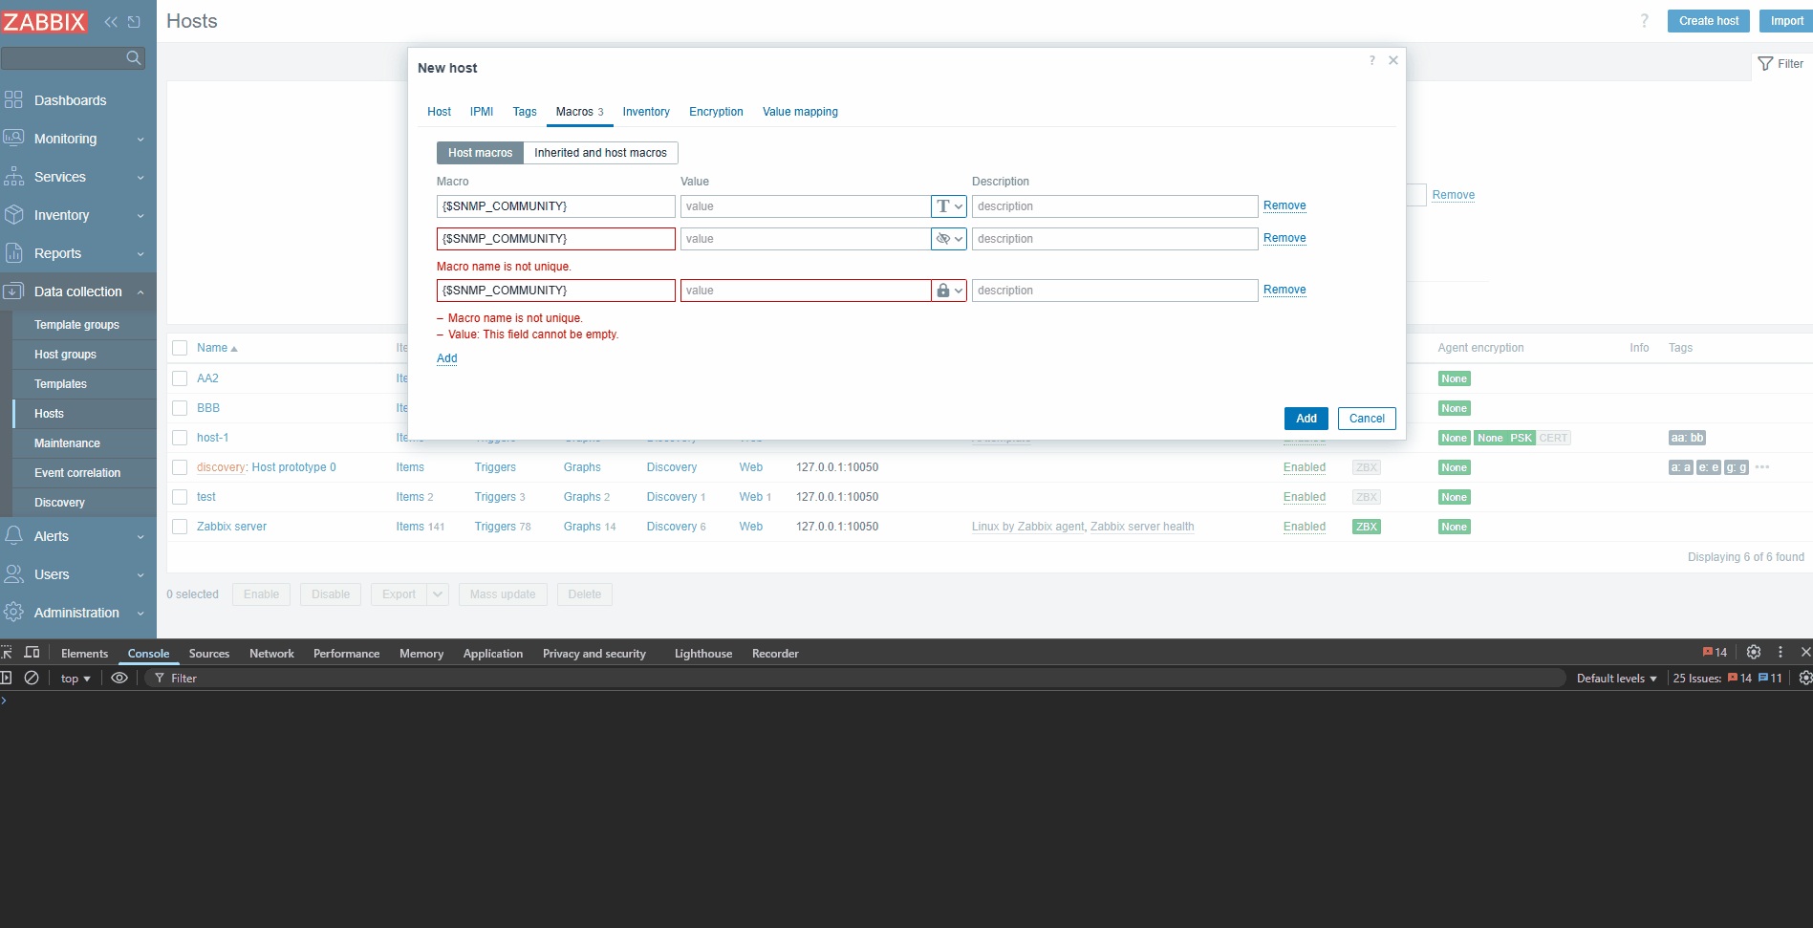Switch to the Tags tab
The width and height of the screenshot is (1813, 928).
pyautogui.click(x=525, y=112)
